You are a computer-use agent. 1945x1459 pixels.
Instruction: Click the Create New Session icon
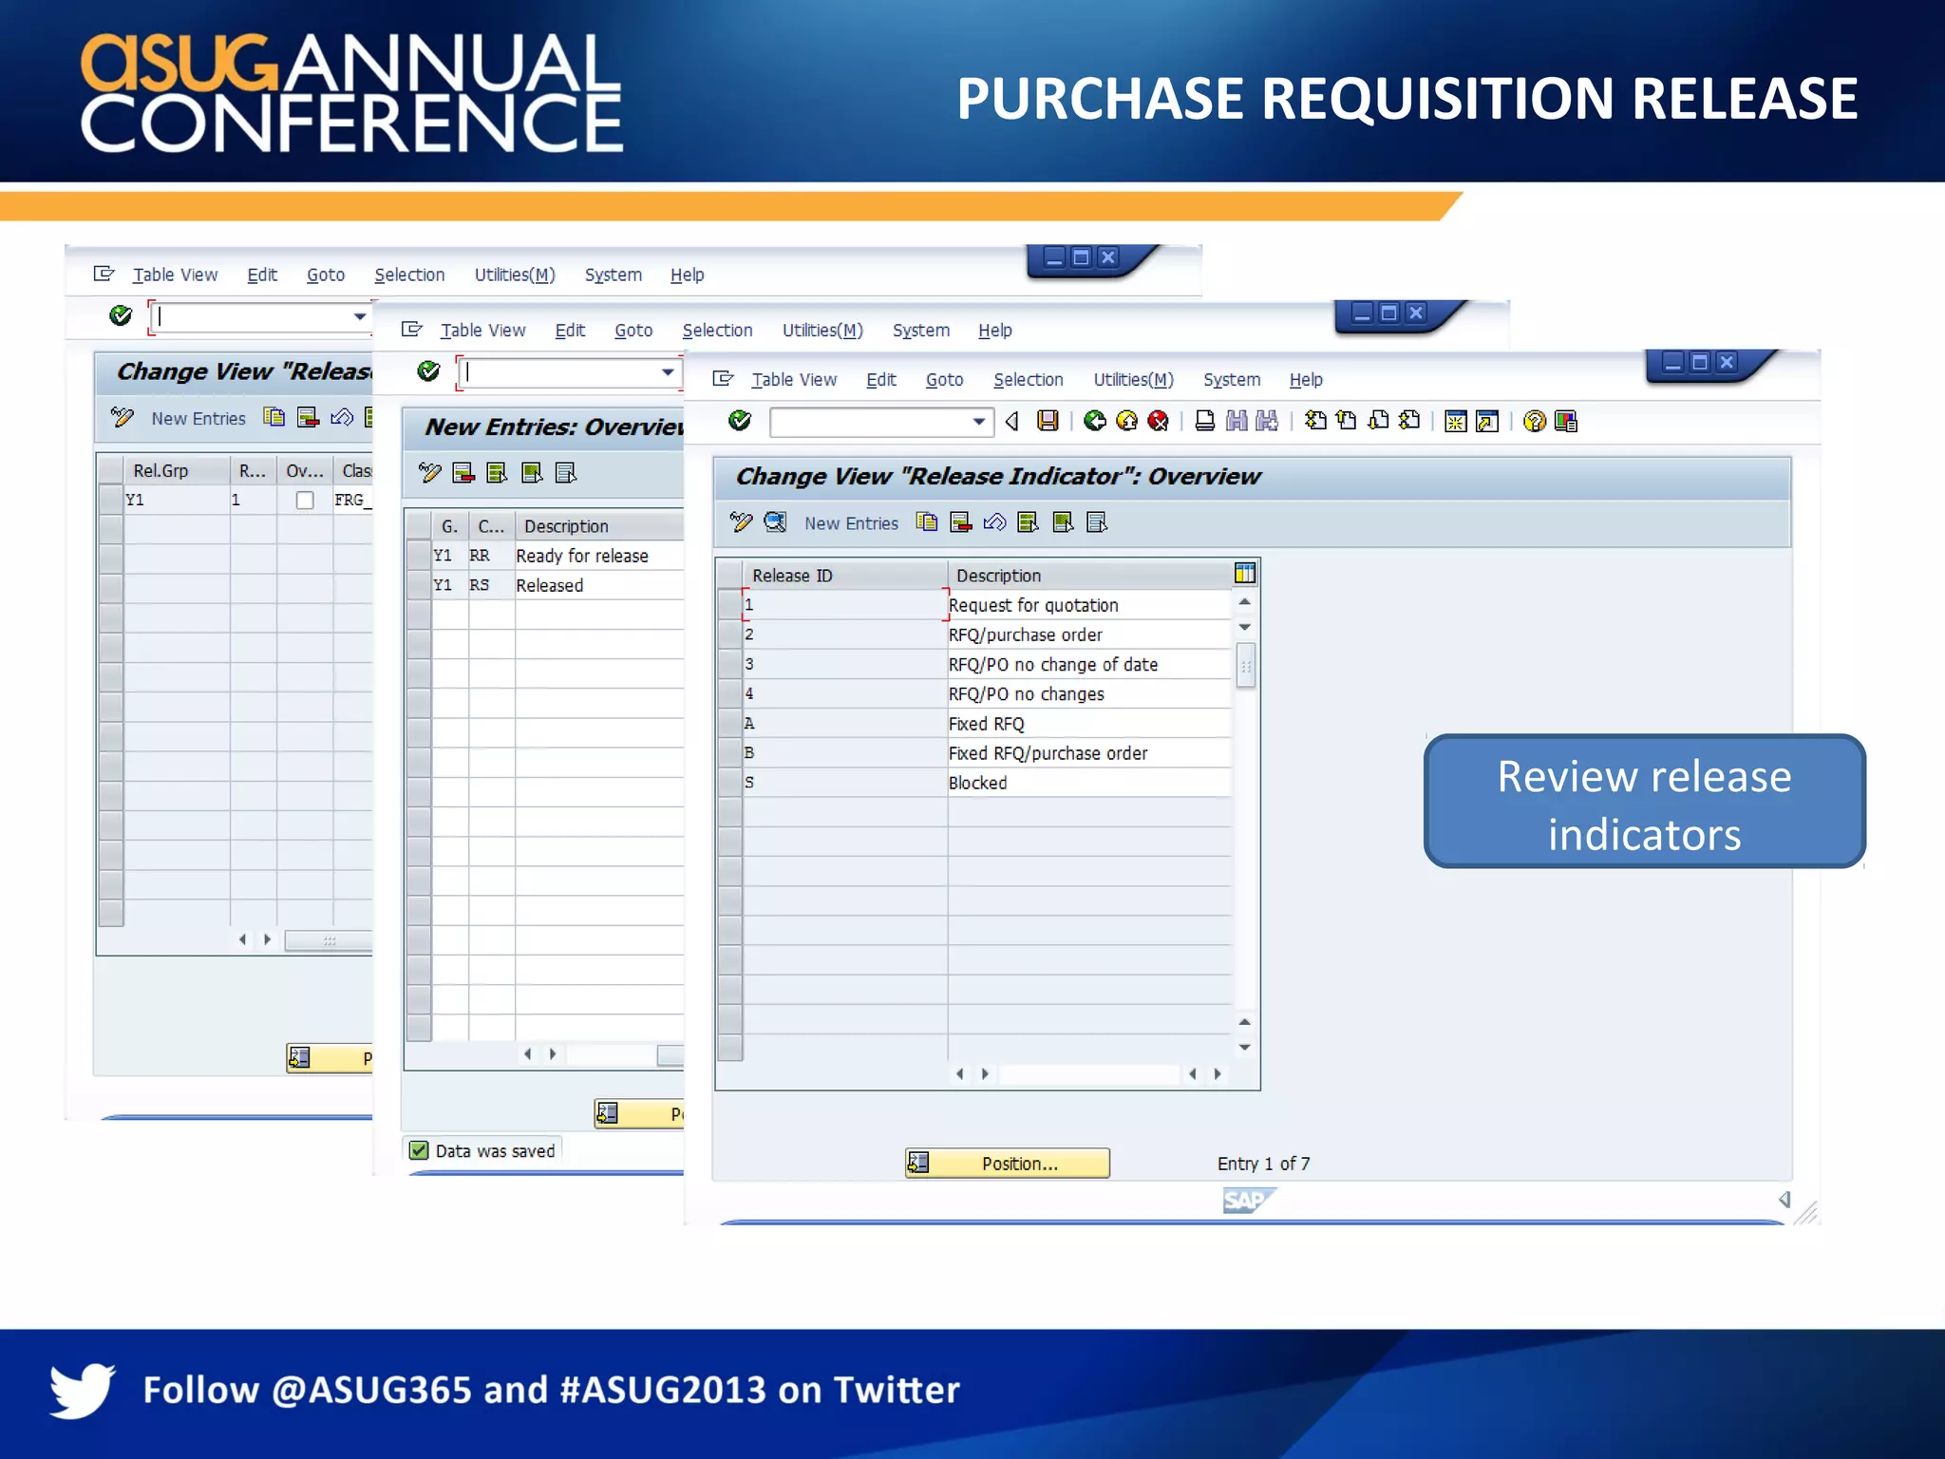coord(1456,421)
